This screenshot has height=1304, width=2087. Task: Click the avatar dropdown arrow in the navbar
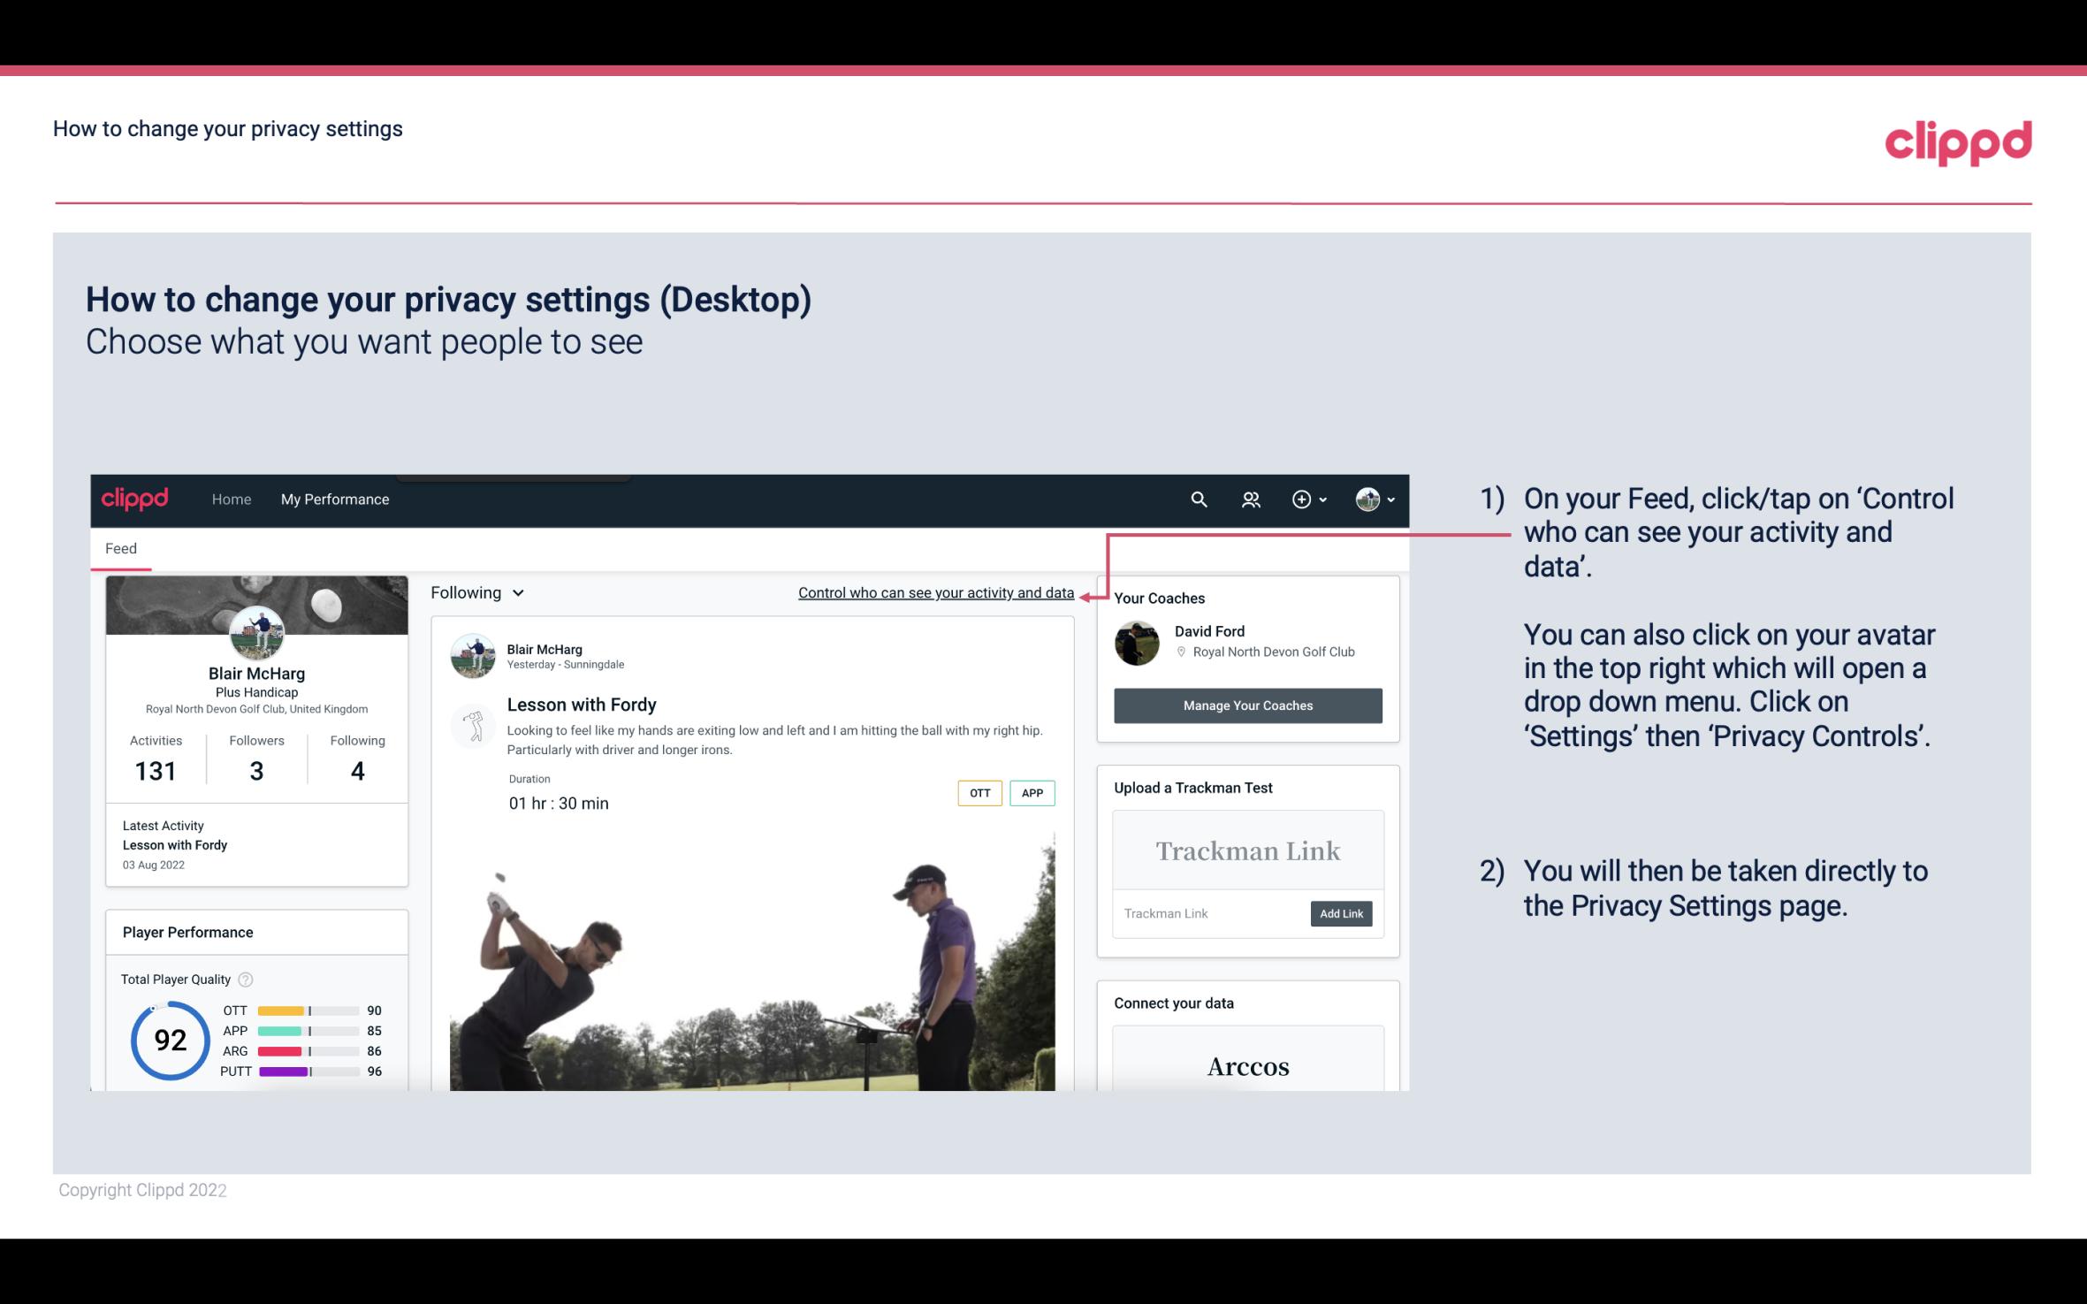1389,499
